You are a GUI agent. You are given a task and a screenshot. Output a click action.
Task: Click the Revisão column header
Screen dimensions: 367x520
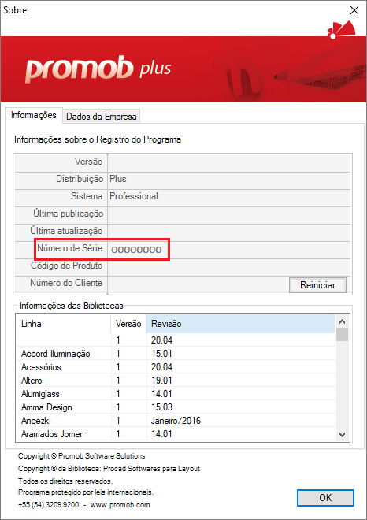241,324
